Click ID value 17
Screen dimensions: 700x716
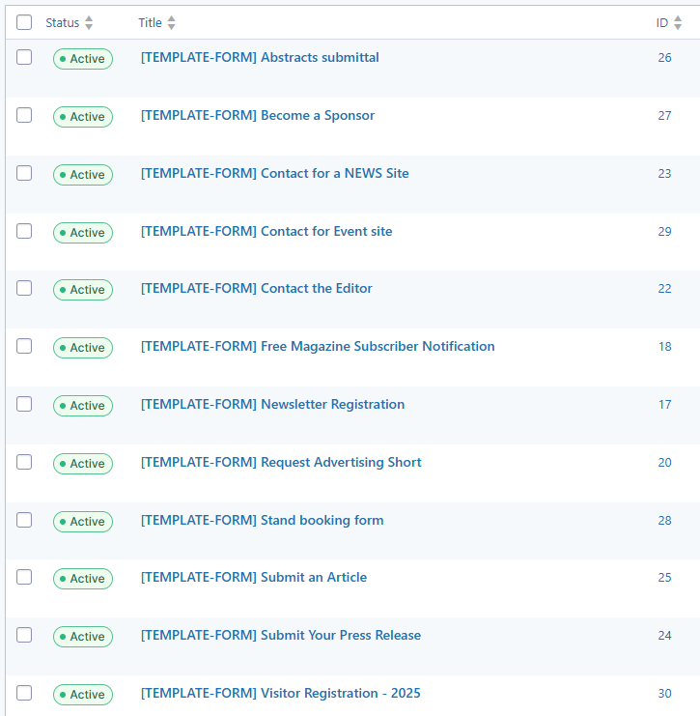[665, 405]
